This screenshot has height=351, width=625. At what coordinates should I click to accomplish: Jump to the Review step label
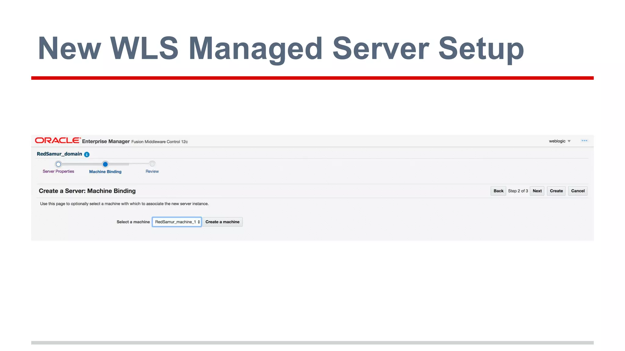point(152,172)
